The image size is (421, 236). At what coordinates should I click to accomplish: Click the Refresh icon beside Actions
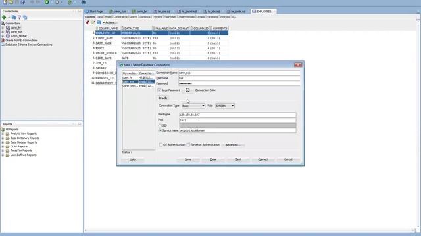pos(99,22)
